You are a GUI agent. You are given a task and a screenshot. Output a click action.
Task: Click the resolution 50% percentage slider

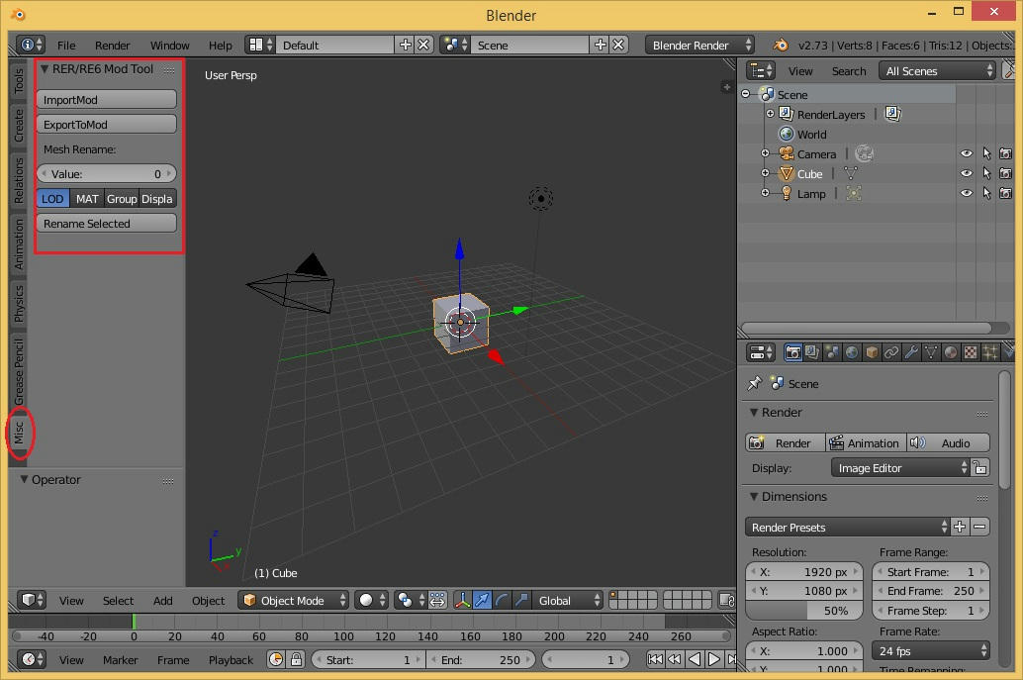[803, 610]
